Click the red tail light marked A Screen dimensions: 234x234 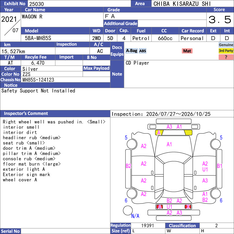159,207
